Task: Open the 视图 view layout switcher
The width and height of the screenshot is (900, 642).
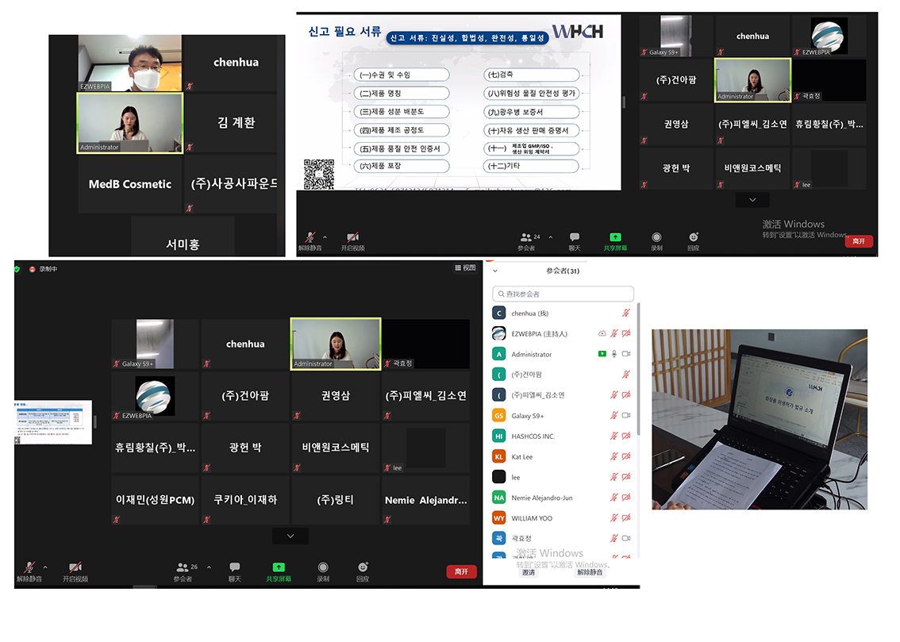Action: coord(465,267)
